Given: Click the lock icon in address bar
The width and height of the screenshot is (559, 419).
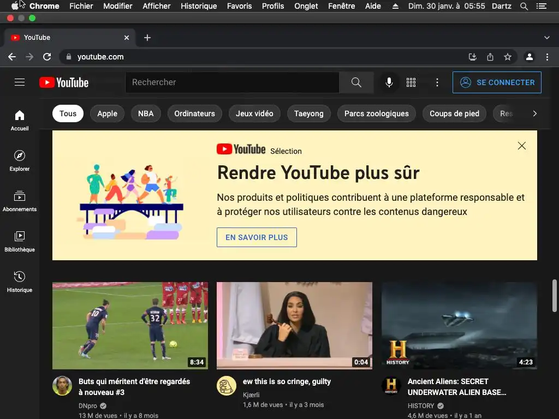Looking at the screenshot, I should [69, 57].
